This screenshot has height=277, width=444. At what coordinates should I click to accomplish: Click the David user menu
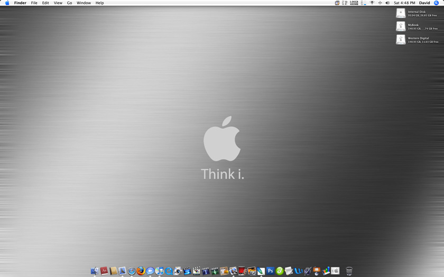[424, 3]
